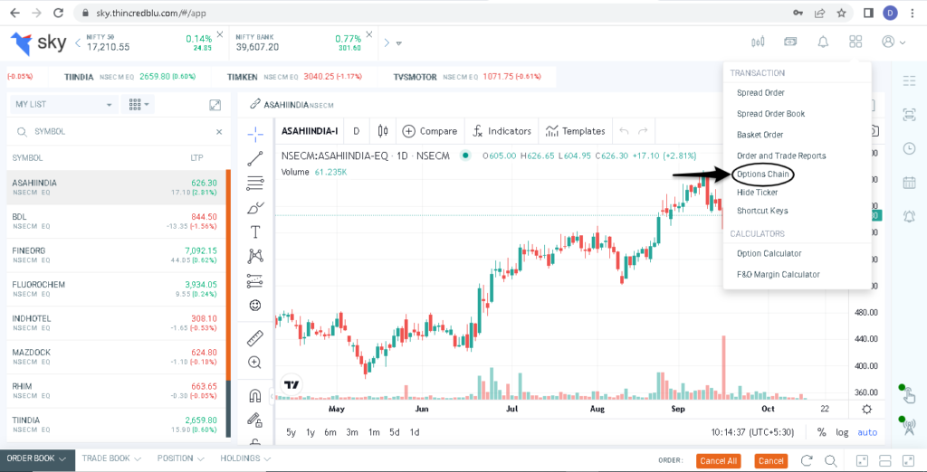This screenshot has width=927, height=472.
Task: Open the user profile icon
Action: 888,42
